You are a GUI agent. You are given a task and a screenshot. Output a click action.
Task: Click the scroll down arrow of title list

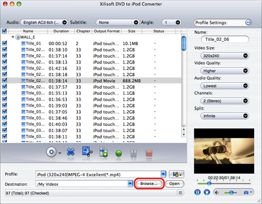click(183, 135)
